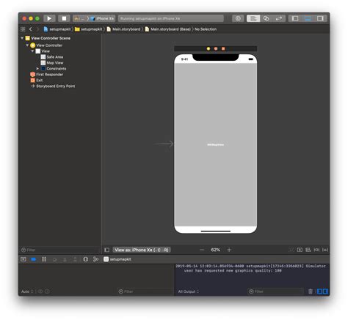The height and width of the screenshot is (320, 348).
Task: Open the setupmapkit scheme selector
Action: click(x=79, y=18)
